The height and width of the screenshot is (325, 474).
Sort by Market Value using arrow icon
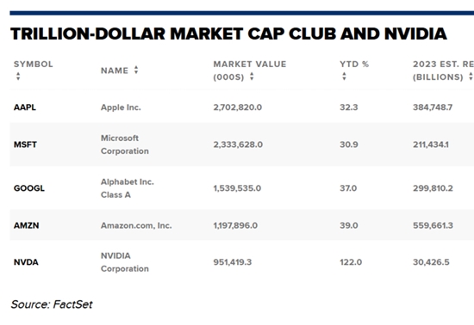click(252, 77)
